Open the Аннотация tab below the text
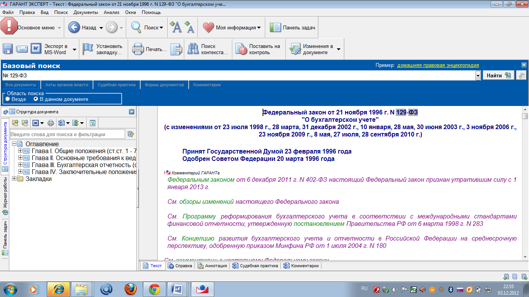This screenshot has width=529, height=297. [212, 266]
